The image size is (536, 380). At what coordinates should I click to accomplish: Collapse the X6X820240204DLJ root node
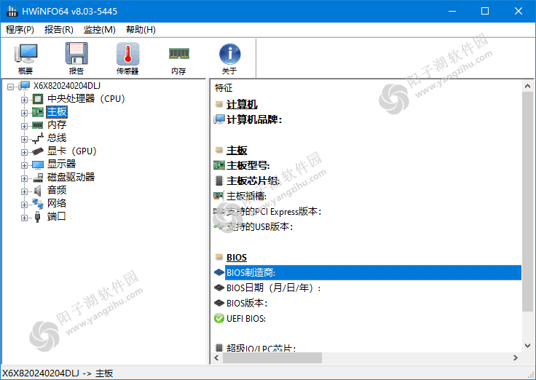point(11,87)
